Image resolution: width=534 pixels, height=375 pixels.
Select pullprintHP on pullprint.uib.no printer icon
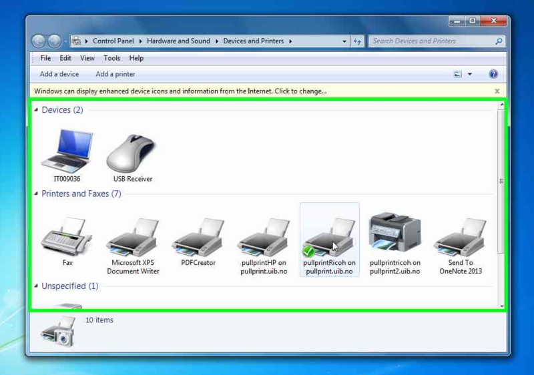[264, 237]
